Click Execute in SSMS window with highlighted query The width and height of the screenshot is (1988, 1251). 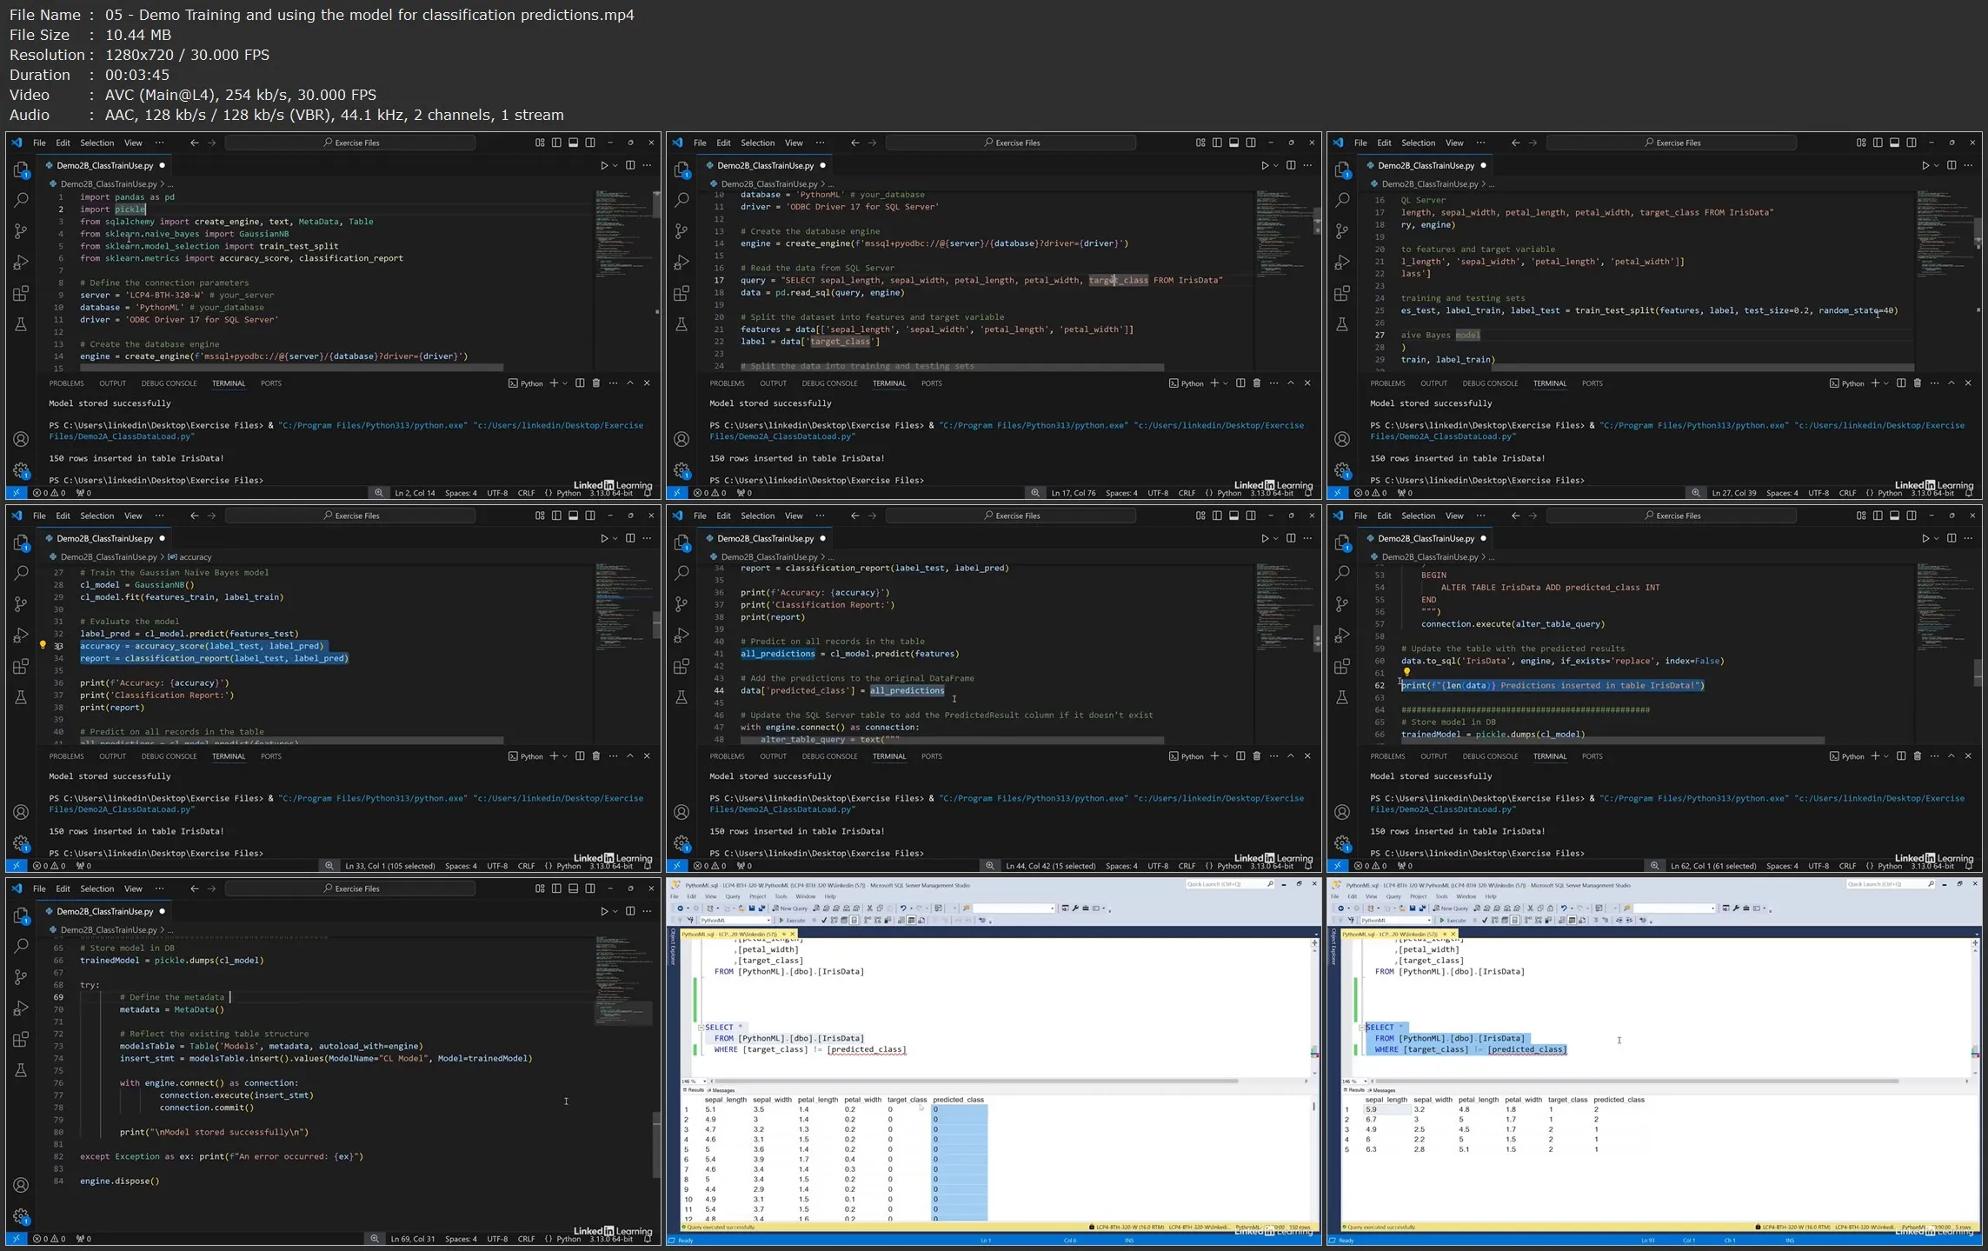pos(1453,920)
